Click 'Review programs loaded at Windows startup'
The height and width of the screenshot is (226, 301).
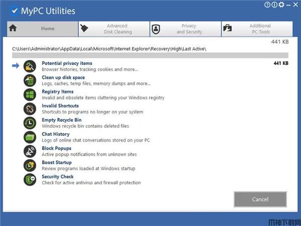88,169
